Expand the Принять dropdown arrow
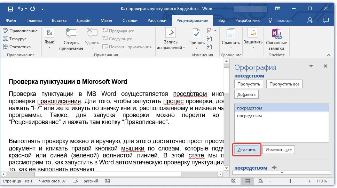Screen dimensions: 337x188 click(196, 48)
